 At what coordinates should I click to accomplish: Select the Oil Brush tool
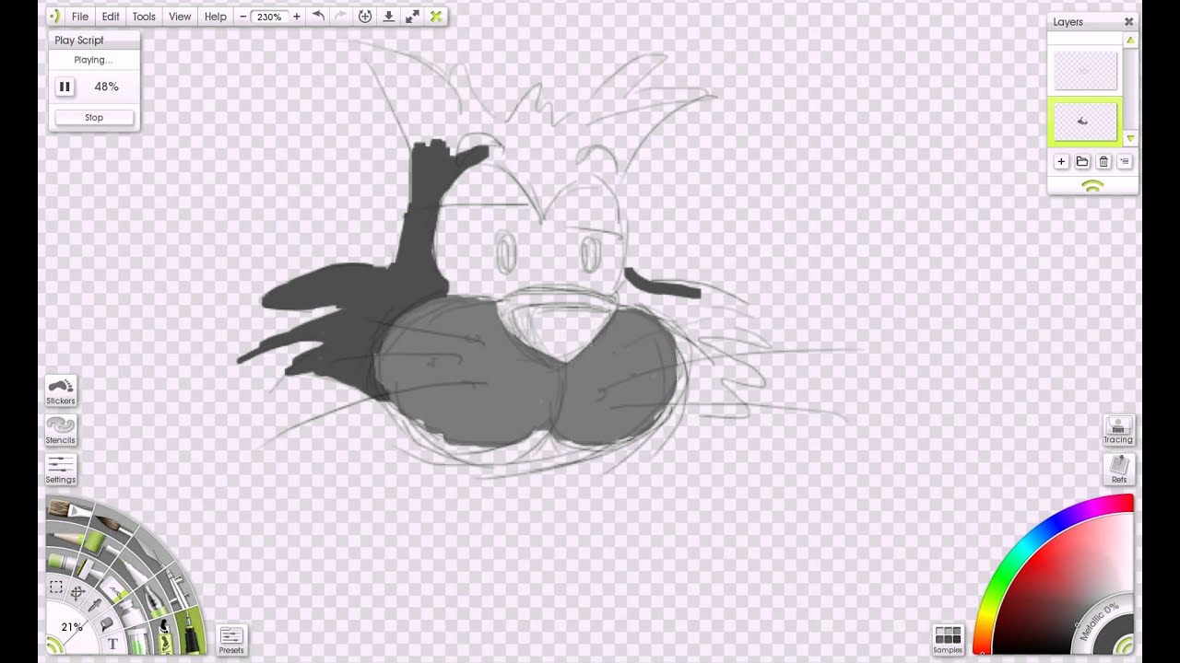pos(68,510)
